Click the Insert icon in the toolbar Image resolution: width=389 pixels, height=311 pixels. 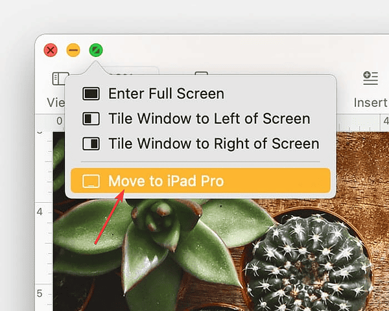point(370,78)
